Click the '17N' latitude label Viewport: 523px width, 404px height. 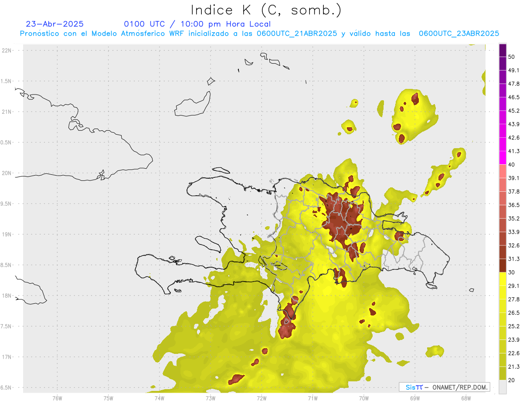7,357
